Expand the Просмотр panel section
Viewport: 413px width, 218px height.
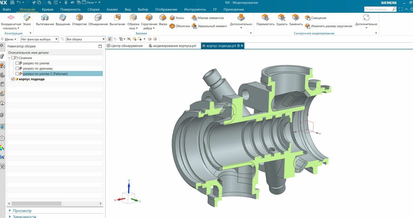(22, 211)
